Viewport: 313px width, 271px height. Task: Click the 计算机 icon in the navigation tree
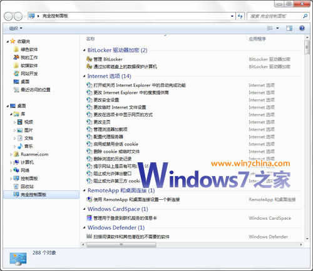point(16,162)
